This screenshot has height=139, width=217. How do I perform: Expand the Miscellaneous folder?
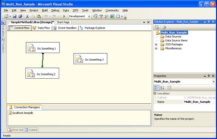pos(156,49)
